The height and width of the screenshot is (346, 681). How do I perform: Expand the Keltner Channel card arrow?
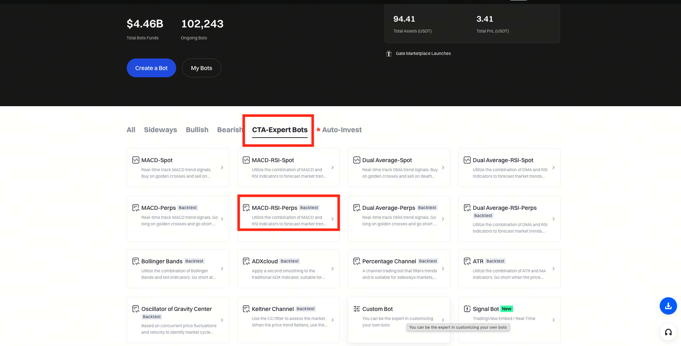click(x=333, y=320)
